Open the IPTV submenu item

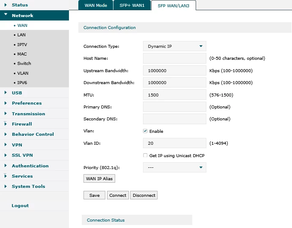pos(22,44)
